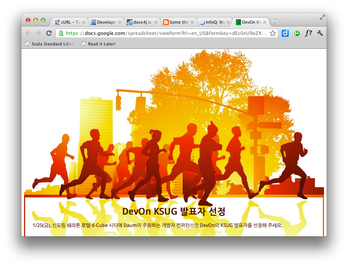Close the Develope tab
Viewport: 348px width, 266px height.
[x=120, y=22]
